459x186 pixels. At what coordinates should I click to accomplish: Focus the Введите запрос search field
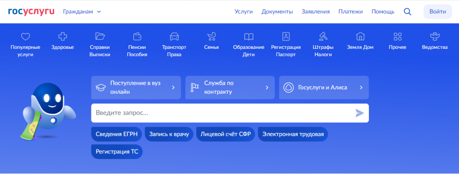pyautogui.click(x=230, y=113)
